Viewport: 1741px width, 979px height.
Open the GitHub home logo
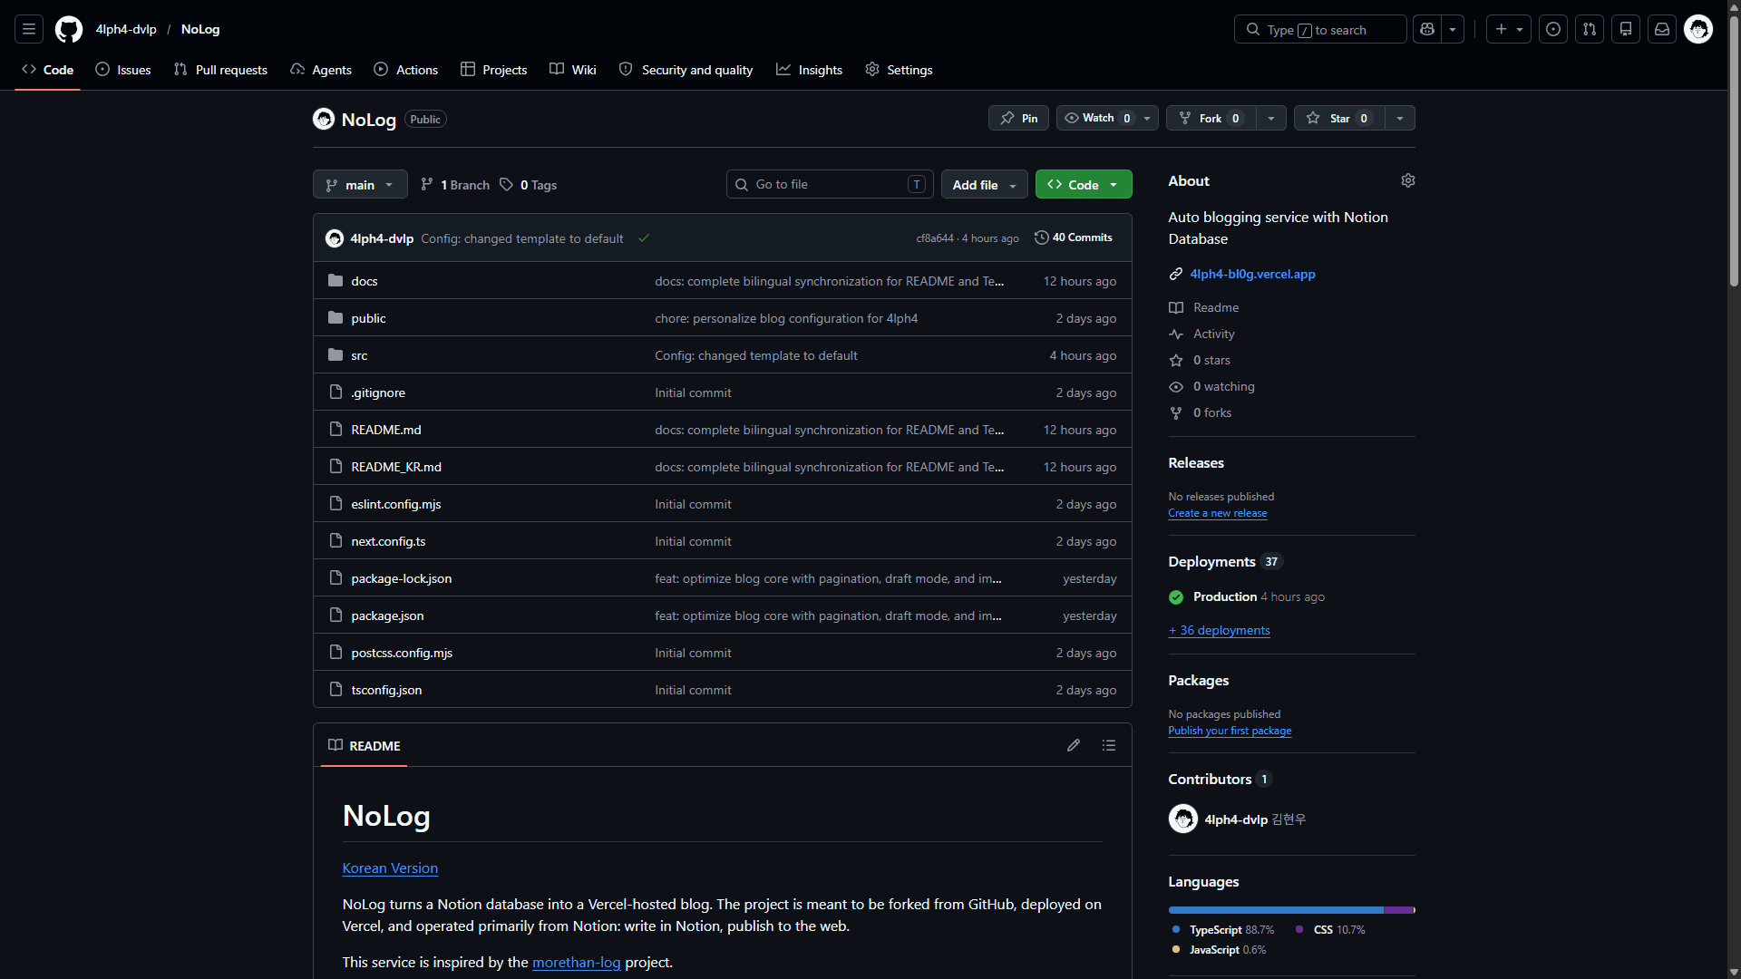[69, 29]
